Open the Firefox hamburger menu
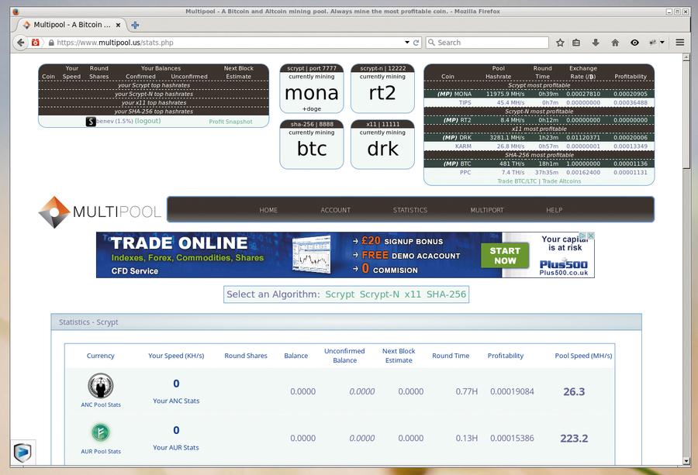698x475 pixels. click(x=679, y=43)
